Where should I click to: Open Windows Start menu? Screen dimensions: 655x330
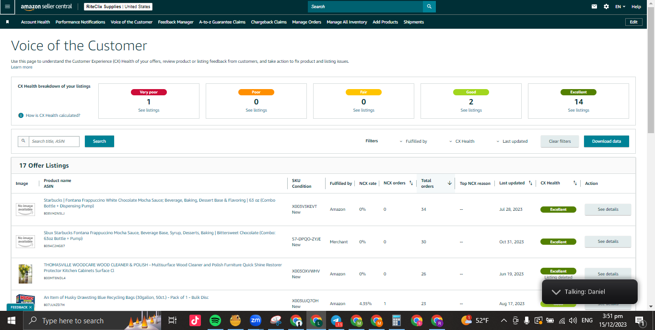[11, 320]
